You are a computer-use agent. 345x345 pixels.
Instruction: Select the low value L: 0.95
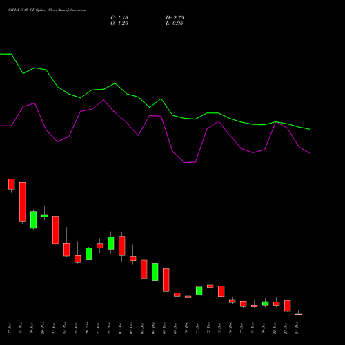coord(175,23)
